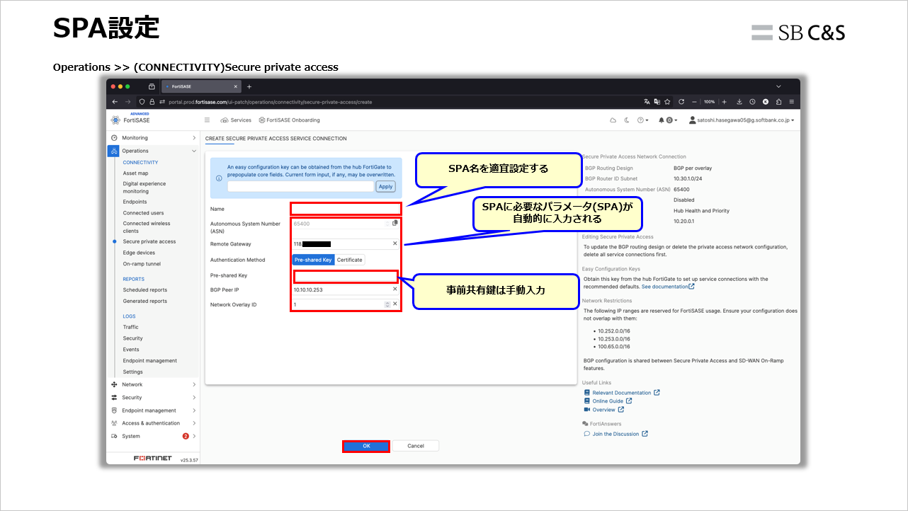The height and width of the screenshot is (511, 908).
Task: Click the notification bell icon
Action: tap(662, 120)
